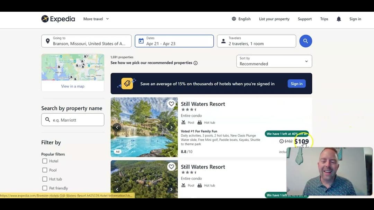Check the Pool filter

coord(45,170)
